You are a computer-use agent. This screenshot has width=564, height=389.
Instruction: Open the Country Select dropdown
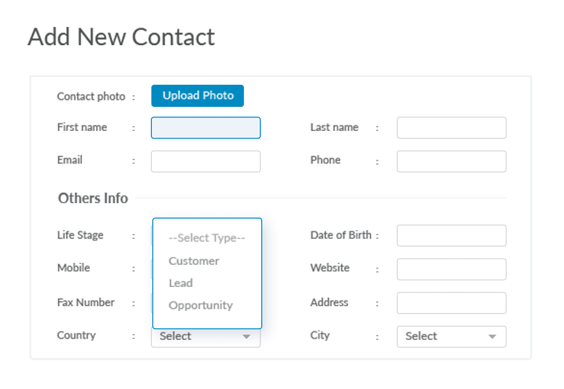point(198,337)
